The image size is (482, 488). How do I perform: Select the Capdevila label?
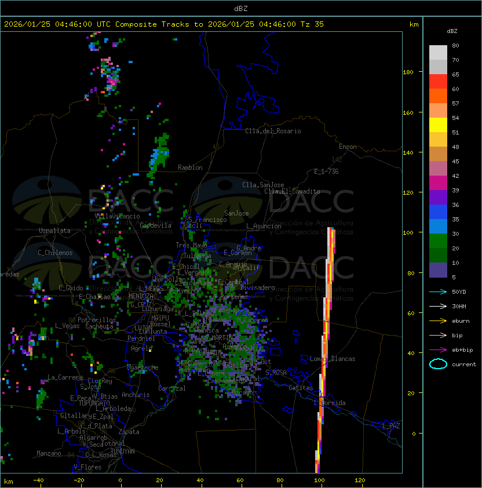click(156, 225)
